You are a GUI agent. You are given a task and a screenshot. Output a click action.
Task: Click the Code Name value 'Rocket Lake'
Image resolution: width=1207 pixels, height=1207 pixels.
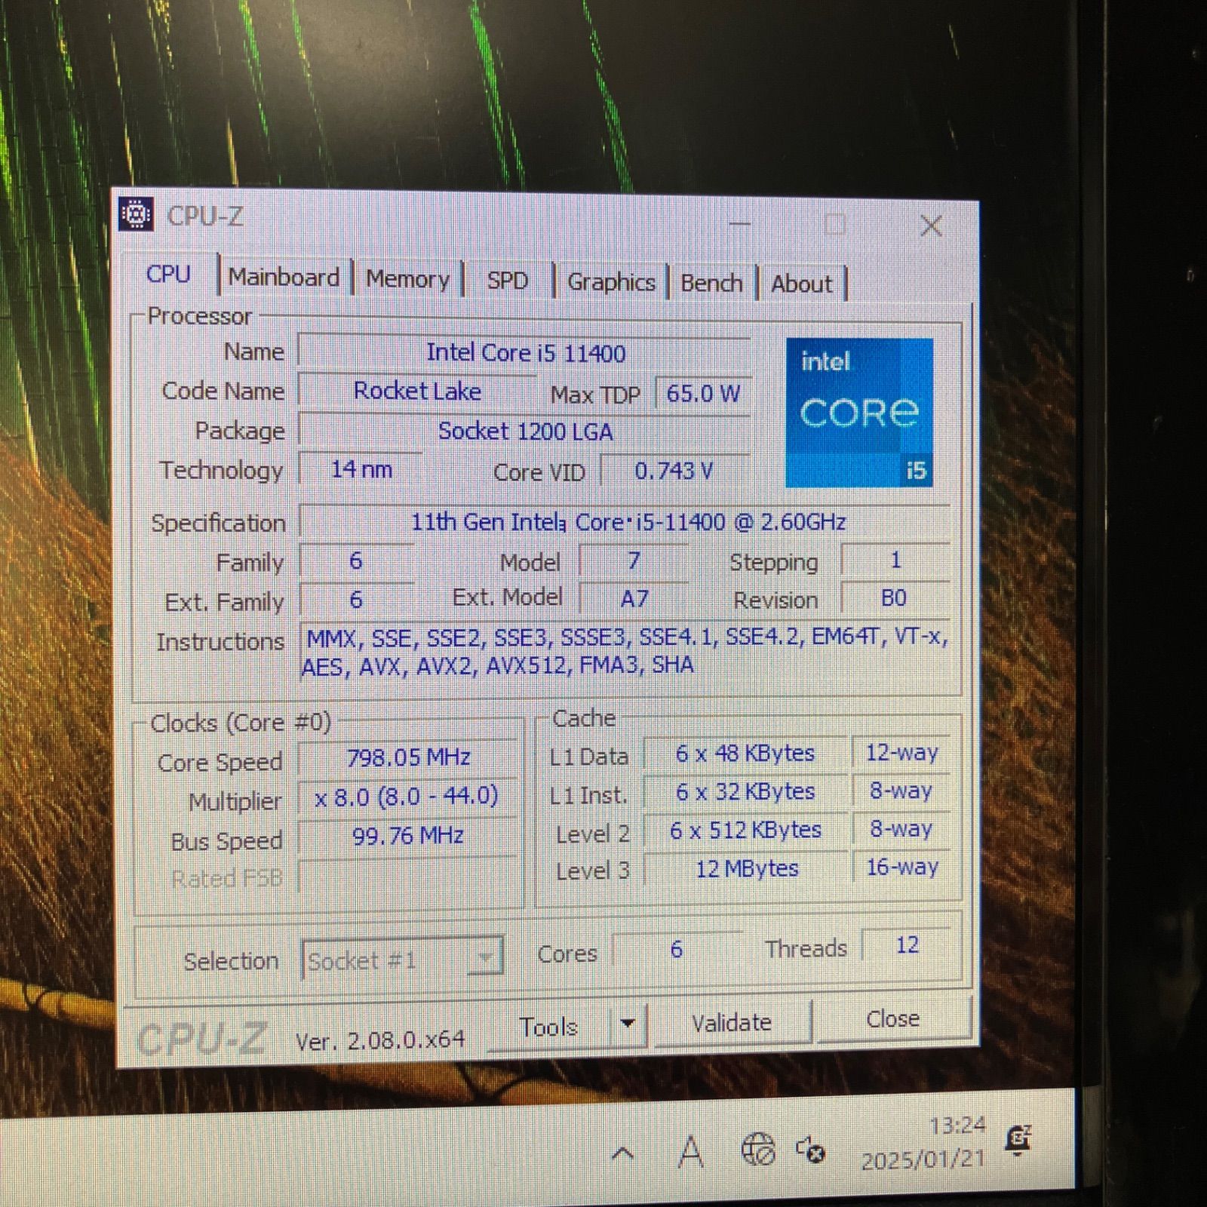point(417,391)
